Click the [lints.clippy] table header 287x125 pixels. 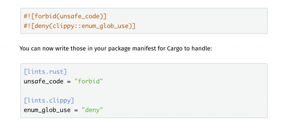pos(49,100)
